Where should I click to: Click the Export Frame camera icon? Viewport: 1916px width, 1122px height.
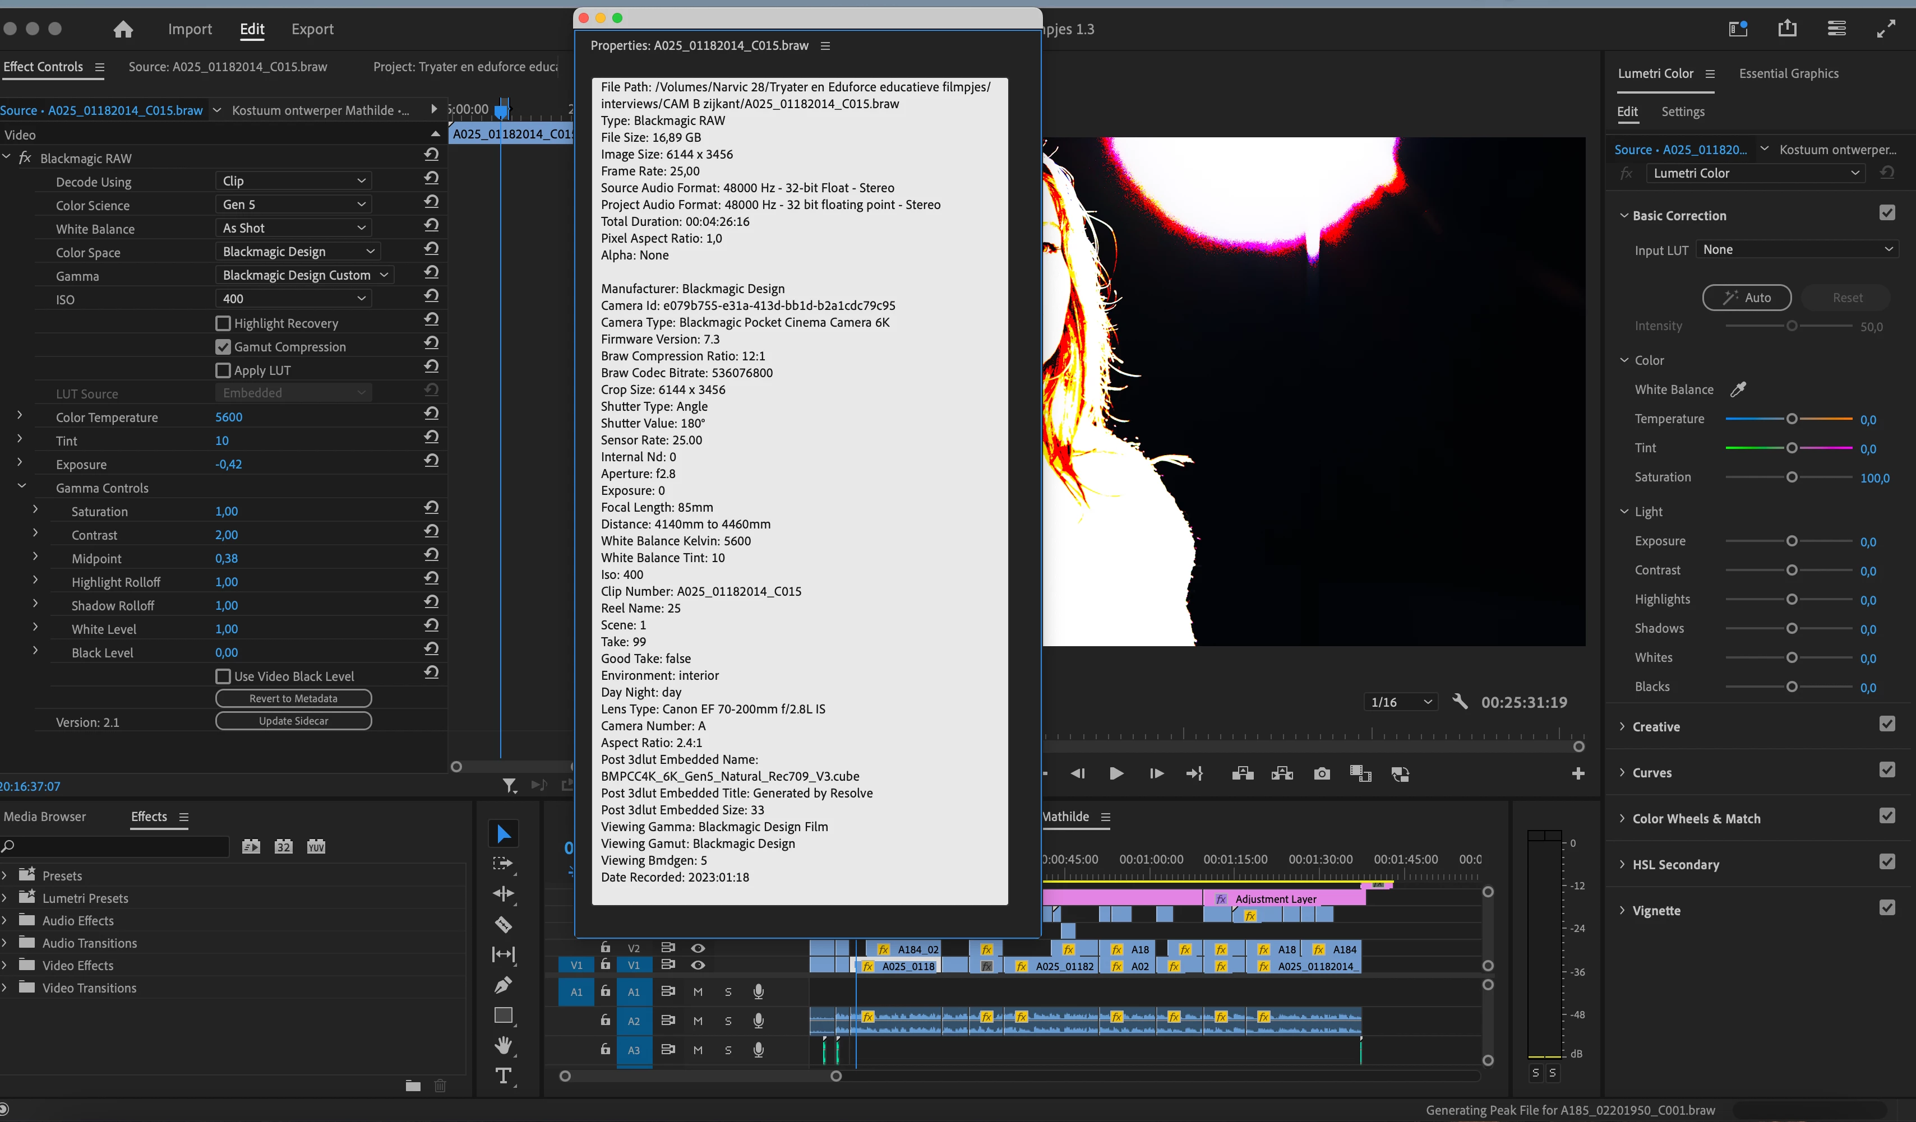pyautogui.click(x=1322, y=774)
